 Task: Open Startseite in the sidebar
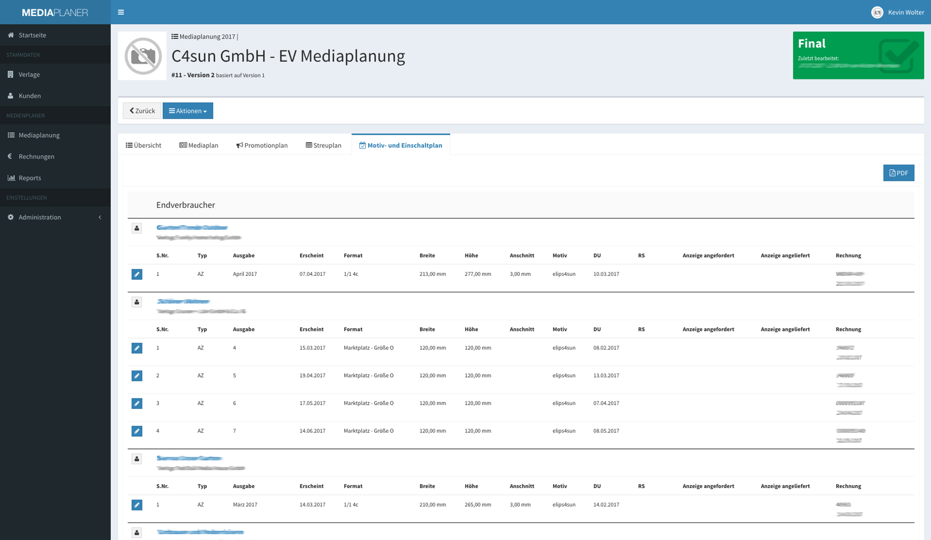click(55, 35)
